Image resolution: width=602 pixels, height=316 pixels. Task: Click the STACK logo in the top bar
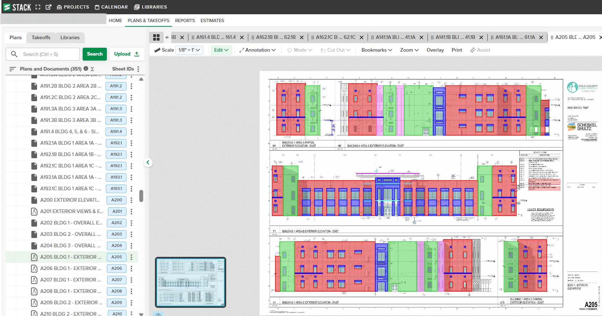click(x=17, y=7)
